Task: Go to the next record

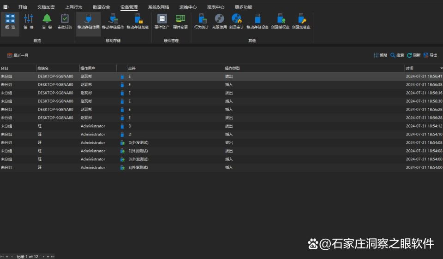Action: coord(43,256)
